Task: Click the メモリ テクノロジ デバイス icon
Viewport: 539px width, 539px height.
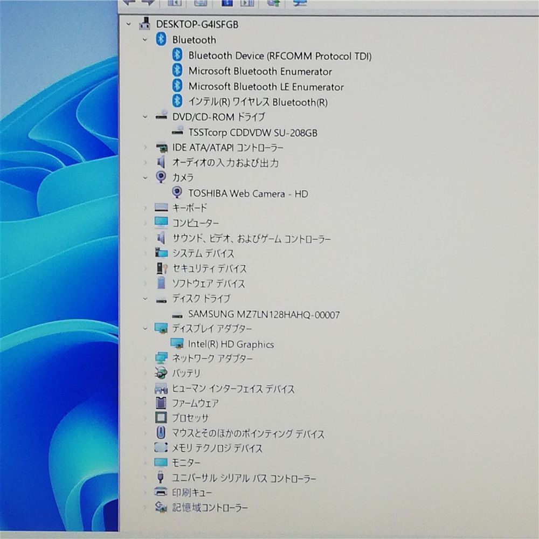Action: (161, 447)
